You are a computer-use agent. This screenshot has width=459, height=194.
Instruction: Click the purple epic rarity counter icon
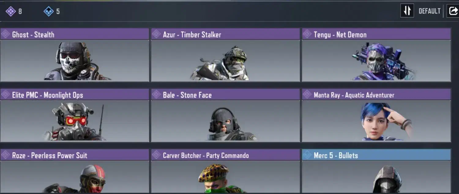pyautogui.click(x=11, y=12)
